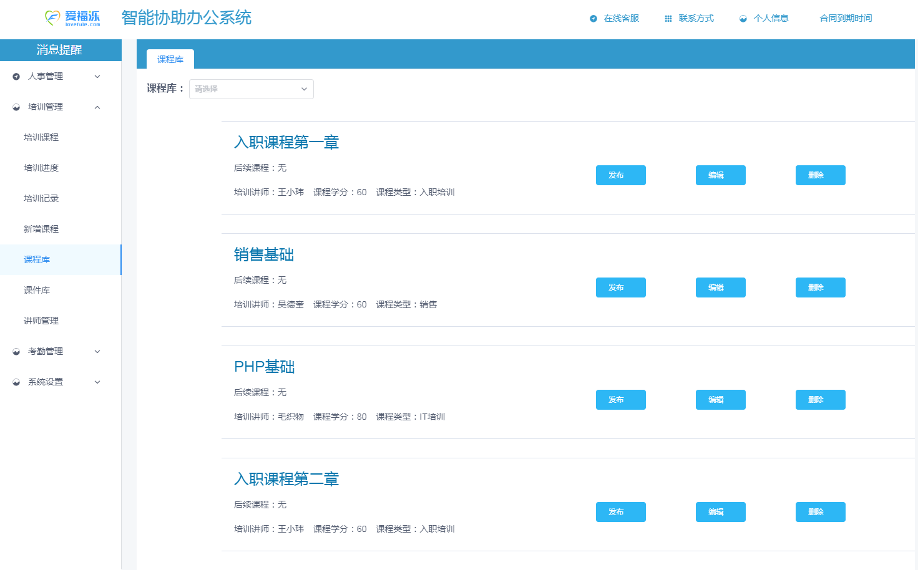Click the 人事管理 sidebar icon
Image resolution: width=918 pixels, height=570 pixels.
14,76
